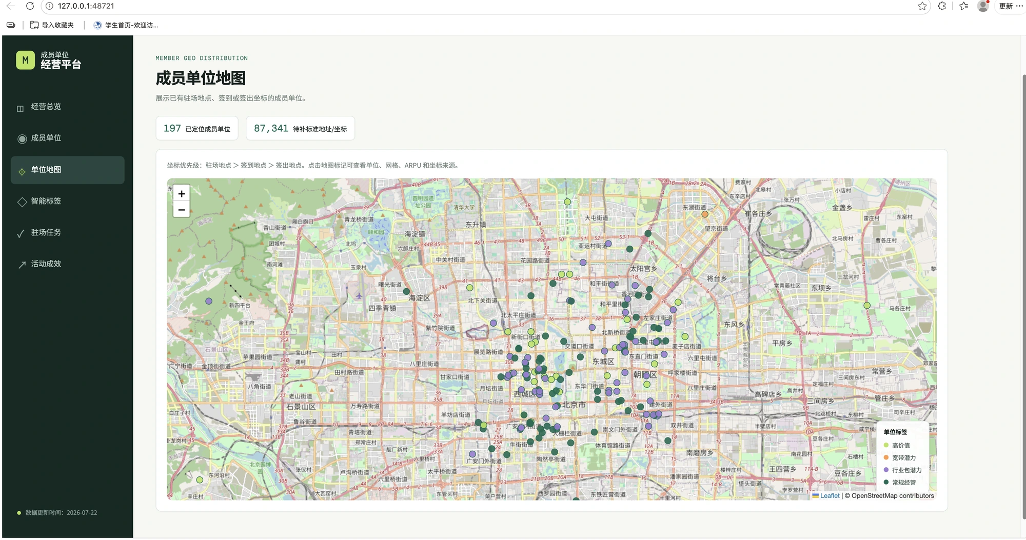This screenshot has height=540, width=1026.
Task: Click the 宽带潜力 orange legend dot
Action: pos(886,457)
